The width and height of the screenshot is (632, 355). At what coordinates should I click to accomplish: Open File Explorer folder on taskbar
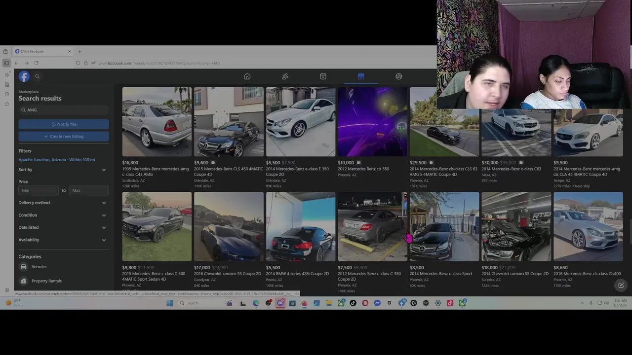click(x=329, y=303)
